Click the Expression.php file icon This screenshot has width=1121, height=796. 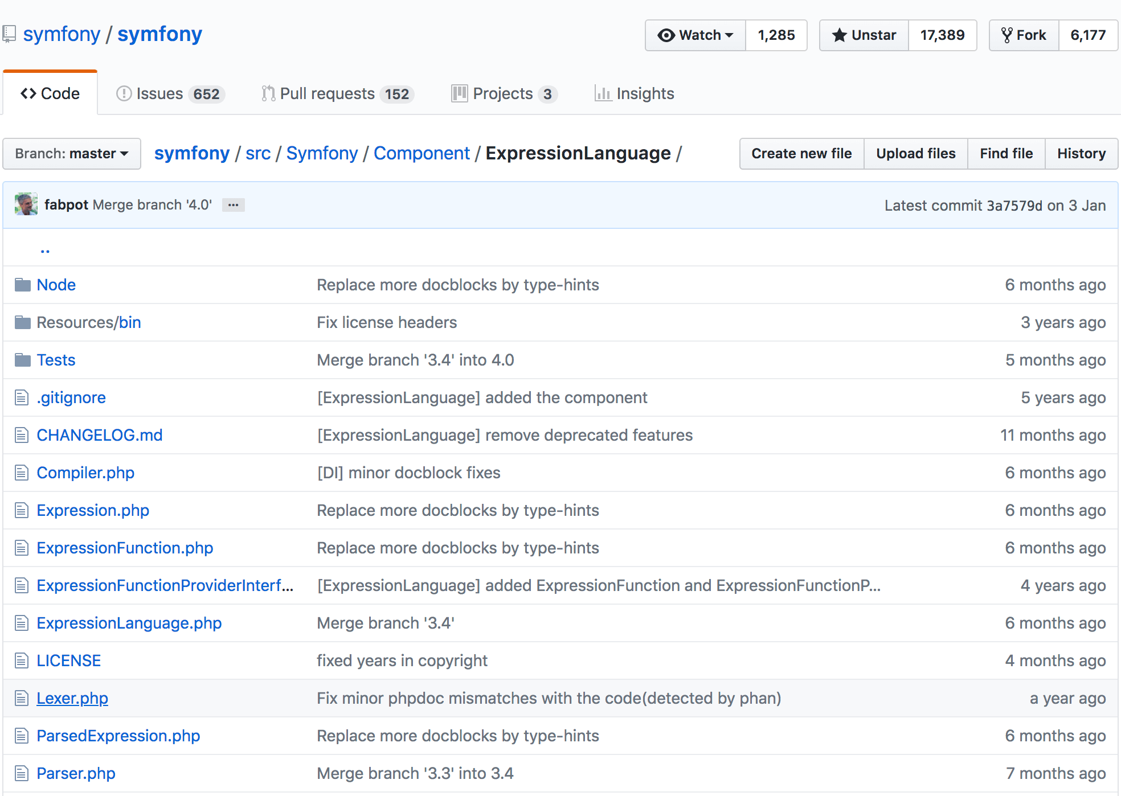pyautogui.click(x=22, y=510)
